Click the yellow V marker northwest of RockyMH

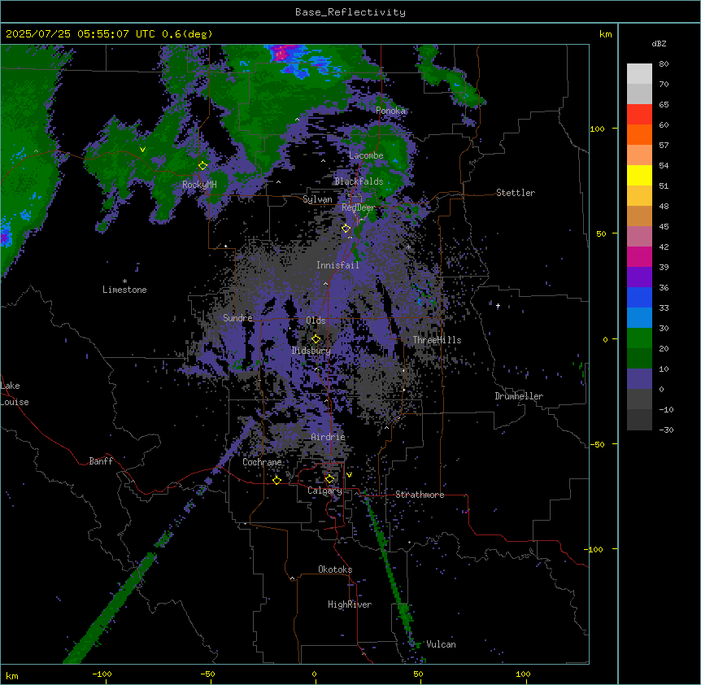(x=142, y=150)
